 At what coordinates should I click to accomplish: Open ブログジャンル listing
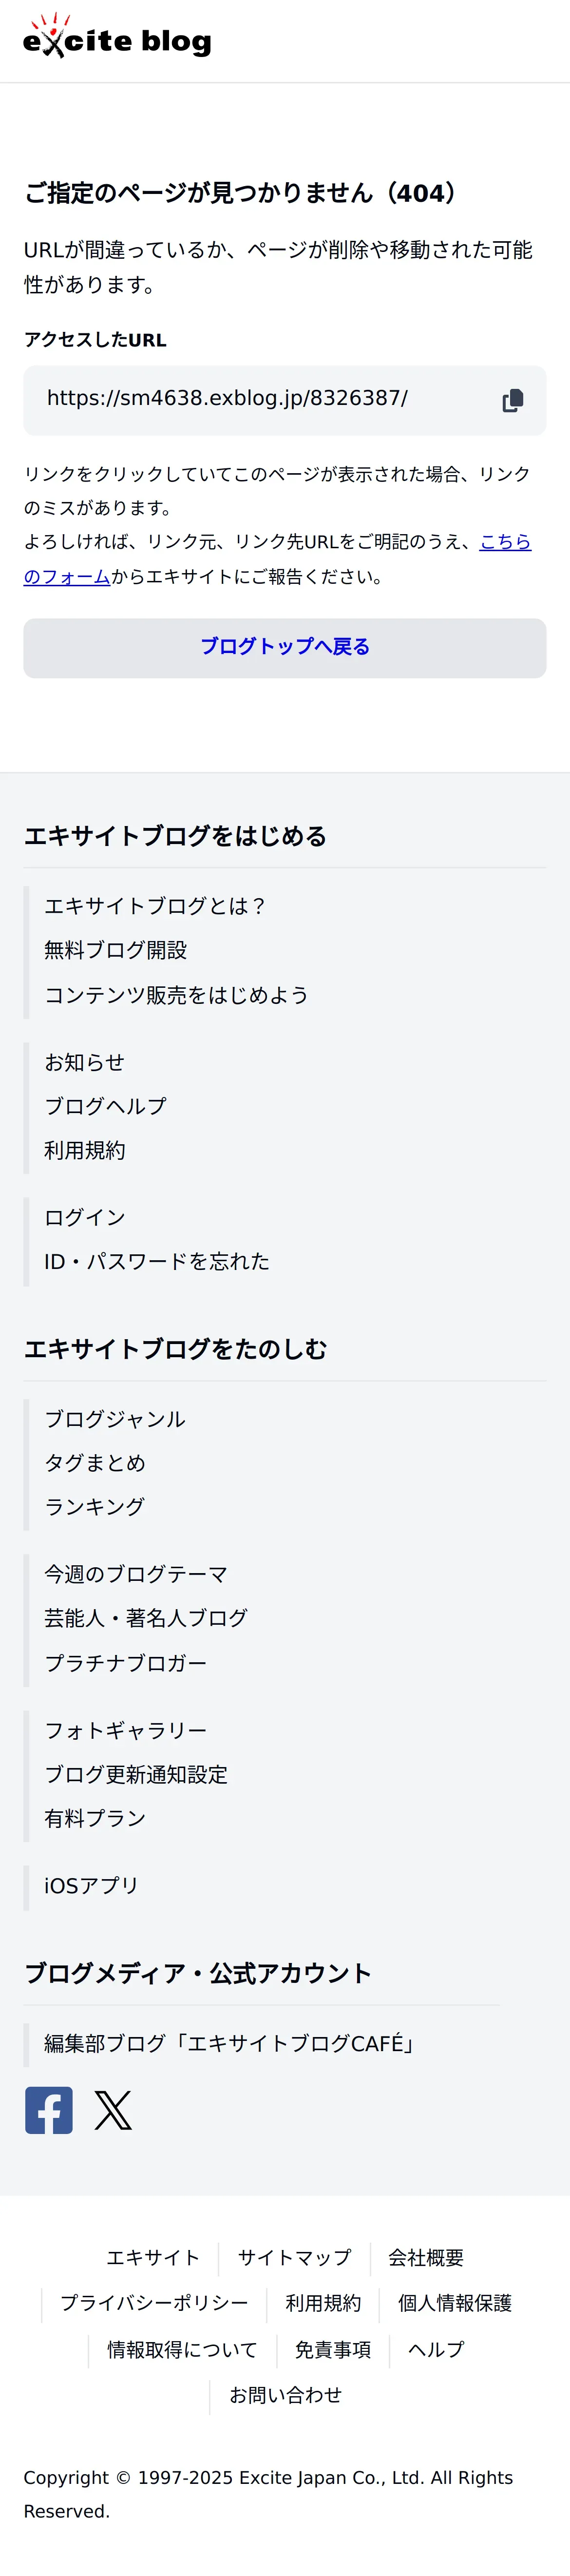click(x=115, y=1419)
